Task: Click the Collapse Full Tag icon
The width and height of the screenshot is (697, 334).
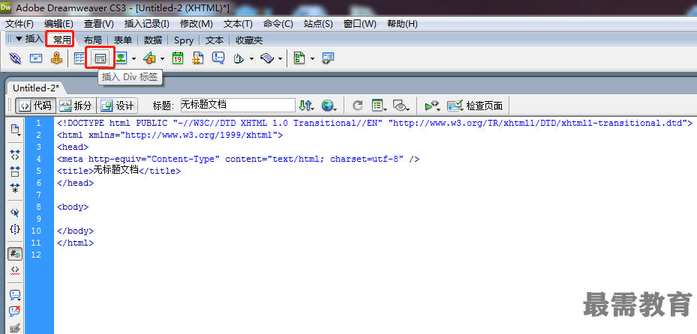Action: pos(15,154)
